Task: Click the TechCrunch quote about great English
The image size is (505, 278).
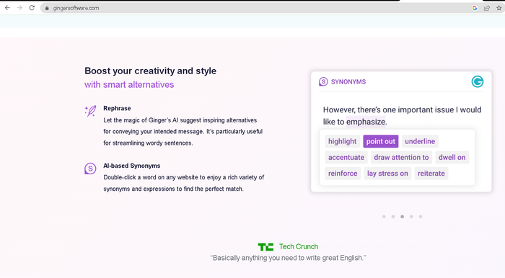Action: click(x=289, y=258)
